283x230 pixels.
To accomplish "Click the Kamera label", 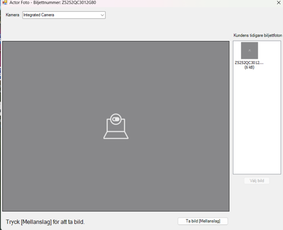I will [12, 15].
